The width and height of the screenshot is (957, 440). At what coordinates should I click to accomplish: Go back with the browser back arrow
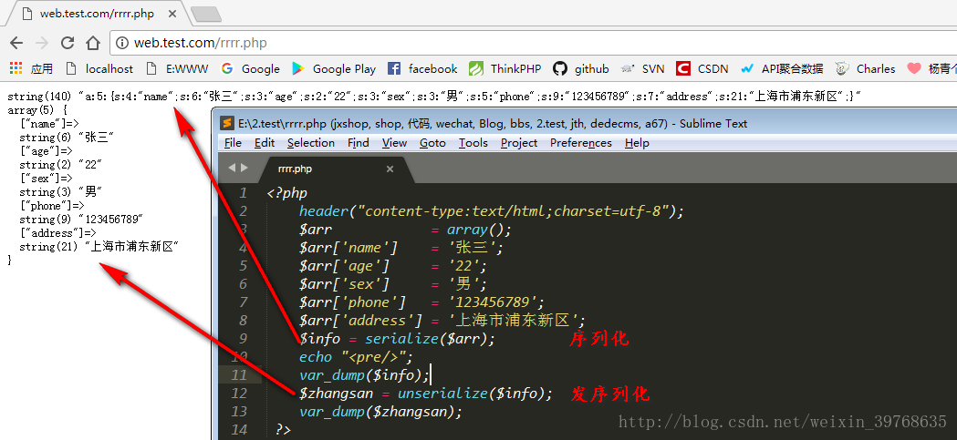pyautogui.click(x=16, y=43)
